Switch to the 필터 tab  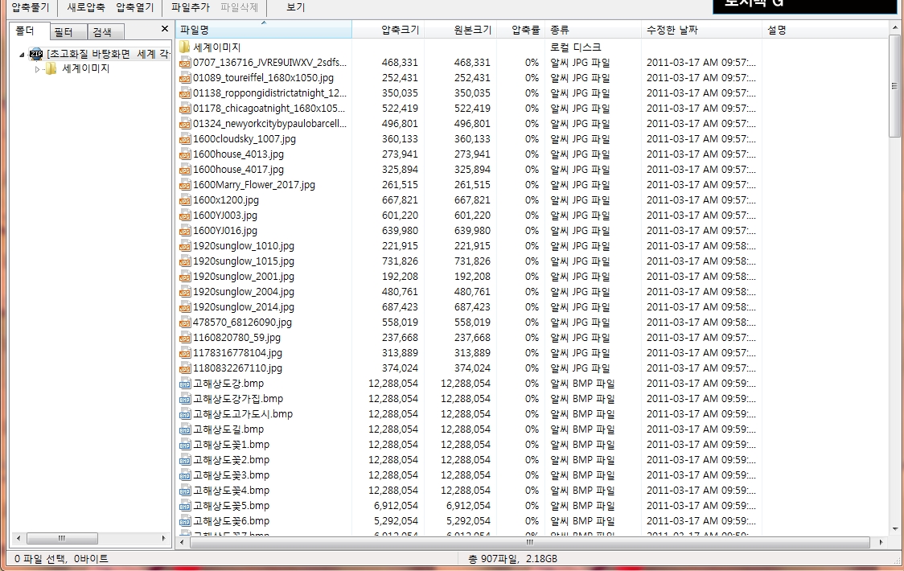64,32
